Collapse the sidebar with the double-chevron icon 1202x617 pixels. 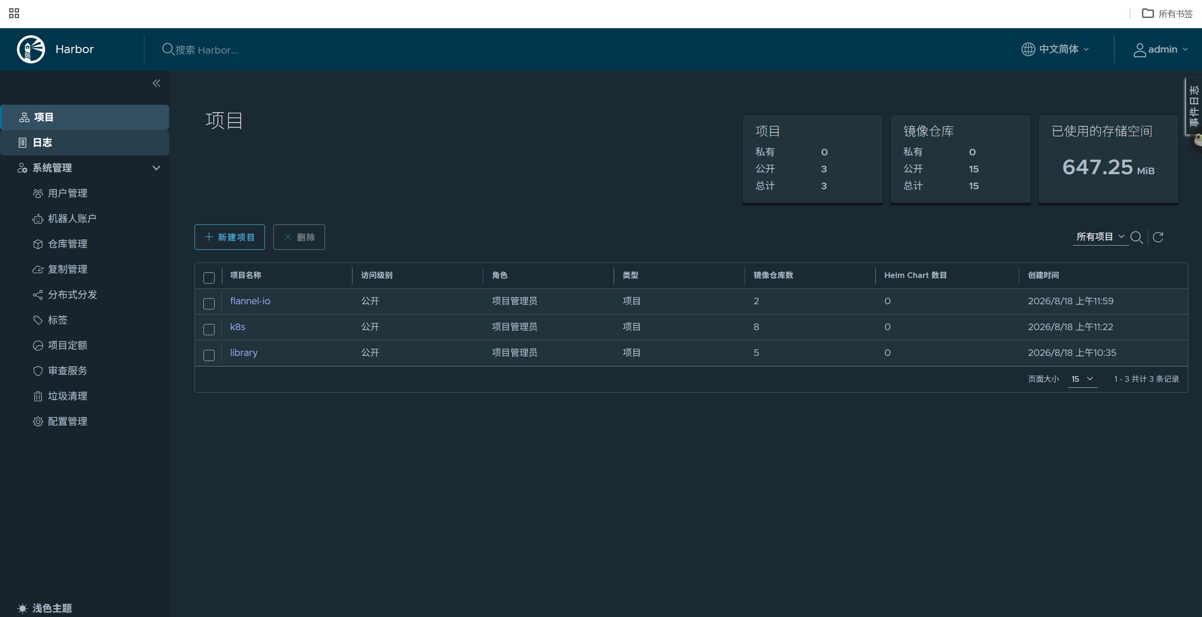coord(156,83)
